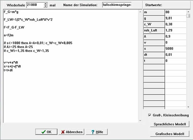Confirm with the OK button
The width and height of the screenshot is (193, 140).
click(x=46, y=132)
